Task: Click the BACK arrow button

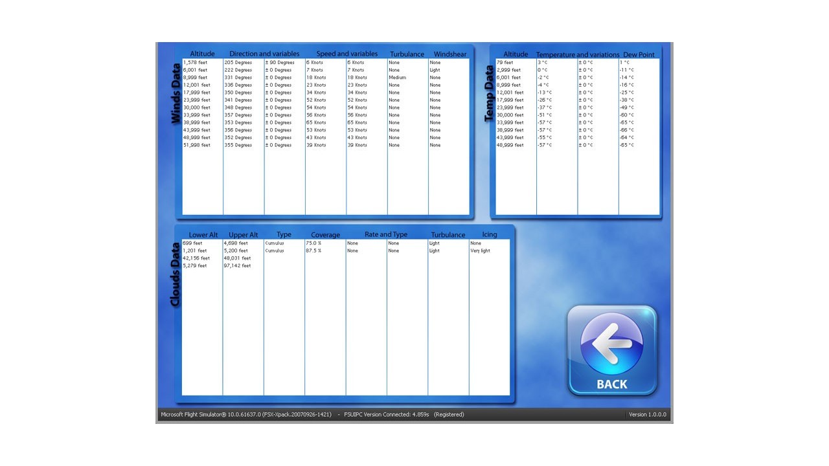Action: [x=612, y=351]
